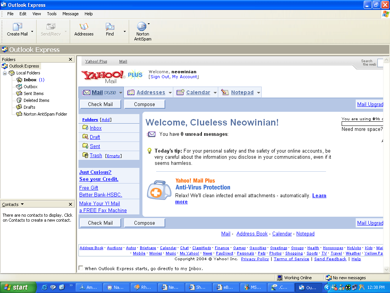
Task: Open Addresses book icon in toolbar
Action: click(x=84, y=27)
